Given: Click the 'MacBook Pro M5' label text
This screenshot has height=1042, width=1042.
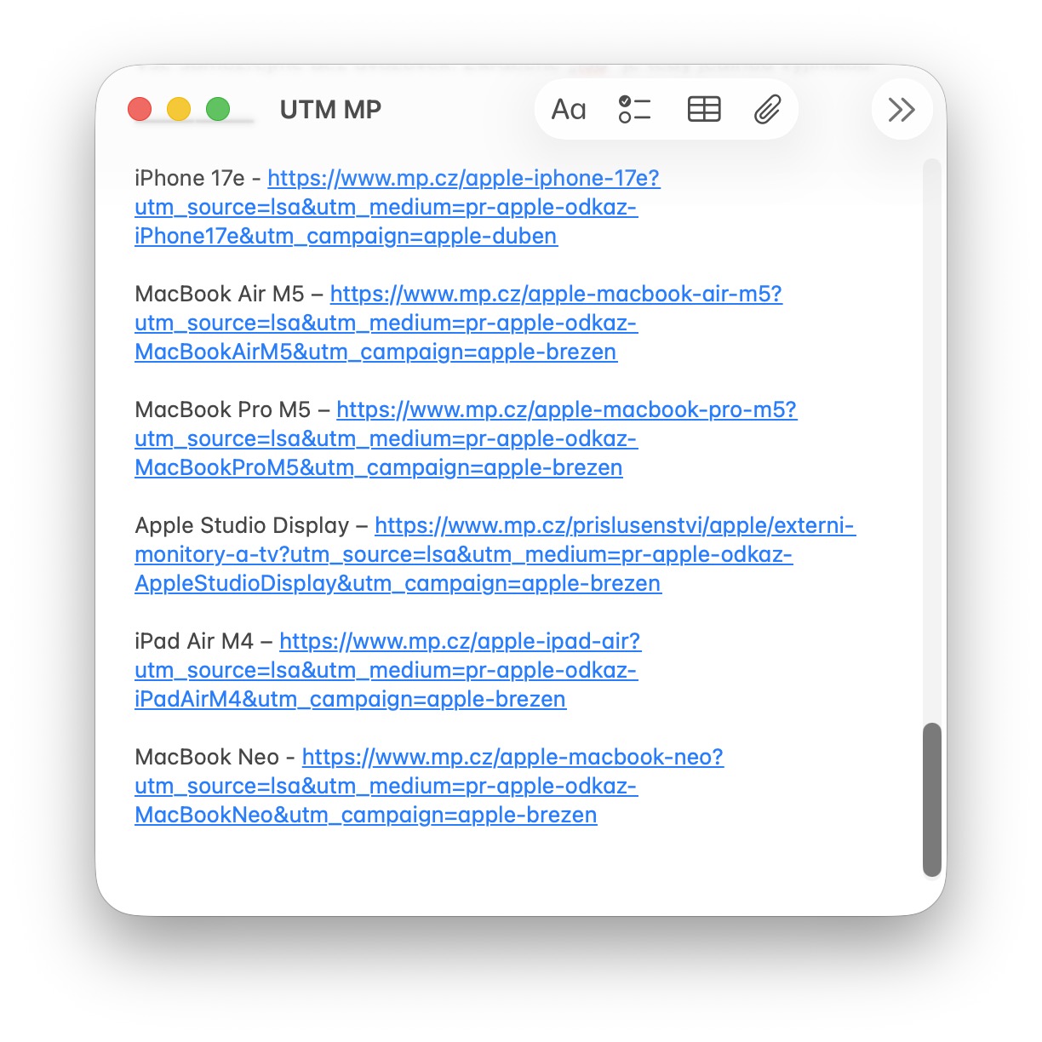Looking at the screenshot, I should (223, 409).
